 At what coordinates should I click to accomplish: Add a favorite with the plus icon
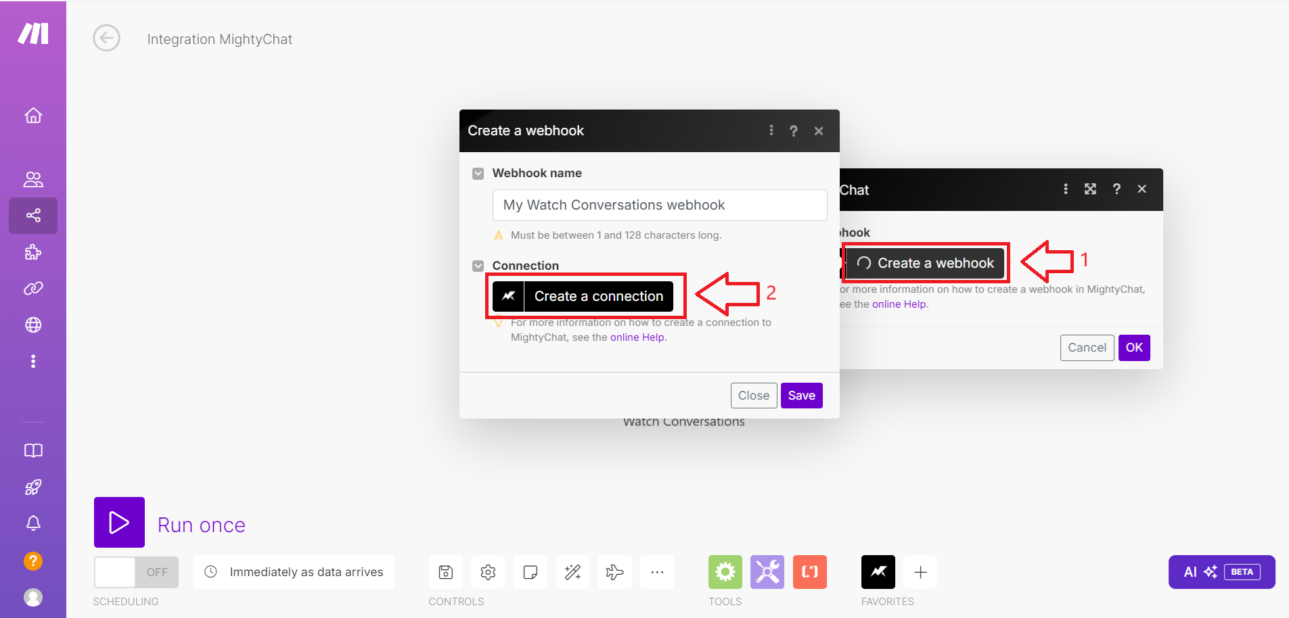click(921, 572)
